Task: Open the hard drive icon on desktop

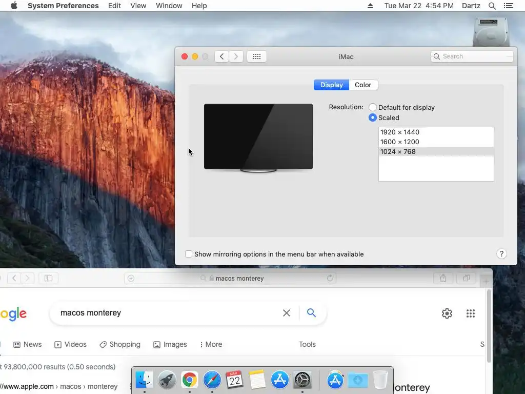Action: click(x=491, y=32)
